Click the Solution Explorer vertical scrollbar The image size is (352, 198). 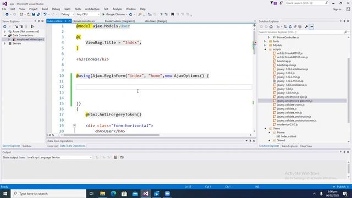[348, 90]
